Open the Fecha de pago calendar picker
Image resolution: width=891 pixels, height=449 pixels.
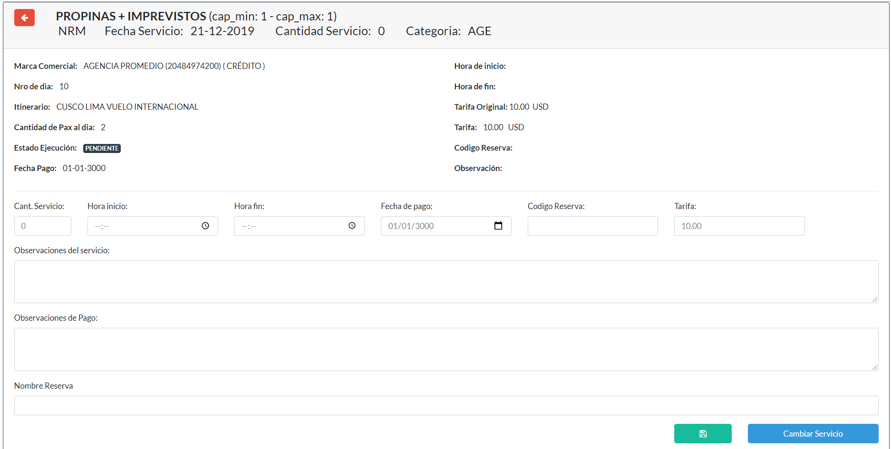pos(498,226)
